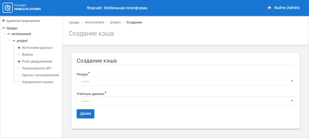Image resolution: width=309 pixels, height=138 pixels.
Task: Collapse the Среды tree node
Action: point(3,28)
